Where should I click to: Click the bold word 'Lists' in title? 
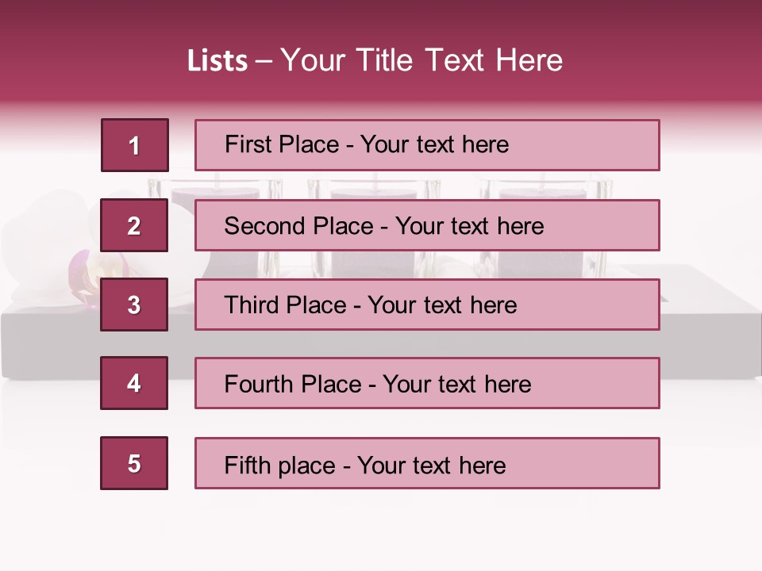[217, 61]
